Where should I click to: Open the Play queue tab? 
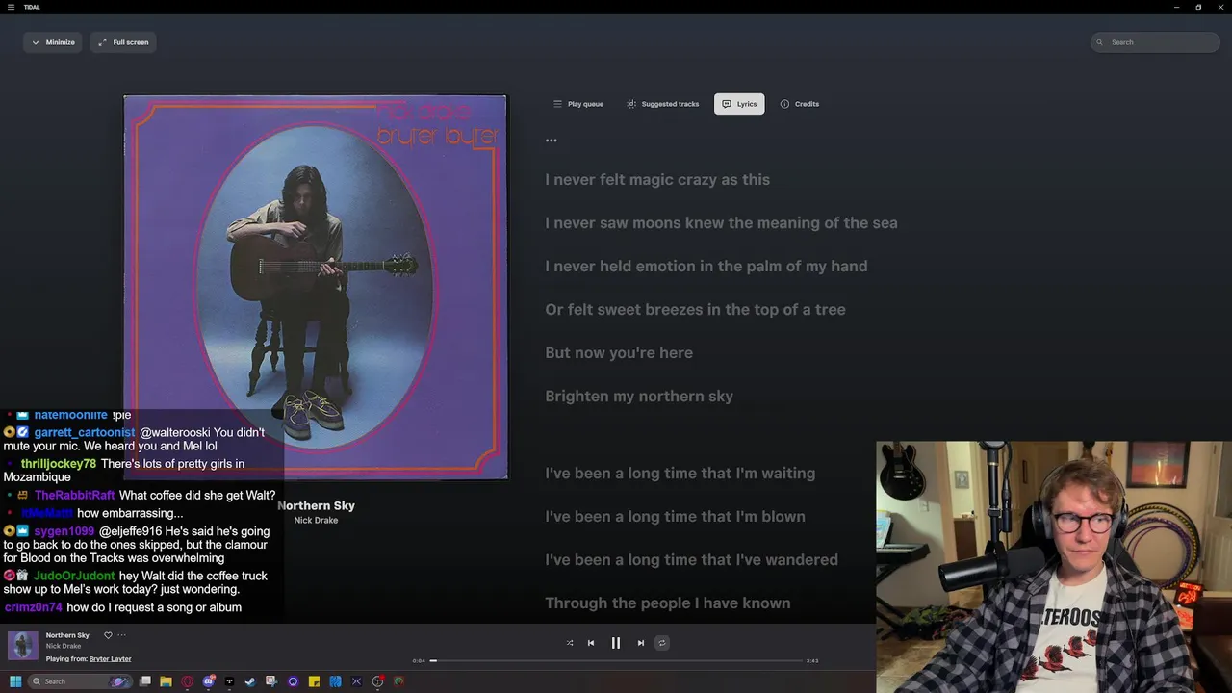point(578,104)
